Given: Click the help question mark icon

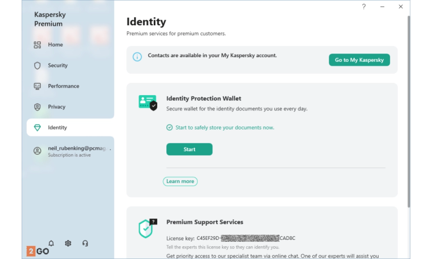Looking at the screenshot, I should pos(364,7).
